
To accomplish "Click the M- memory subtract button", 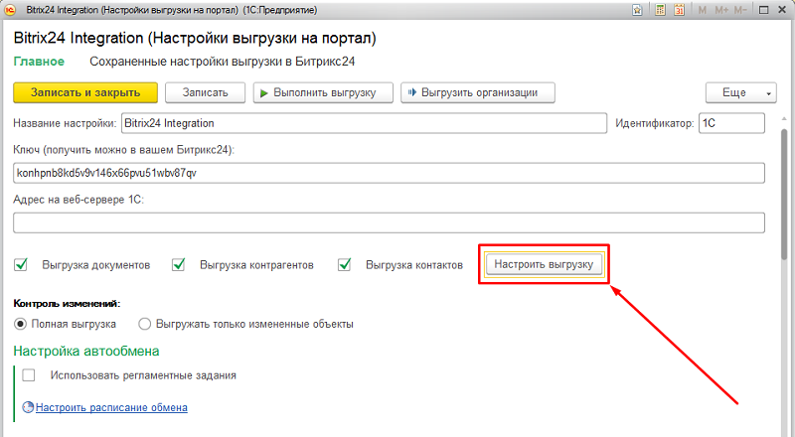I will point(740,10).
